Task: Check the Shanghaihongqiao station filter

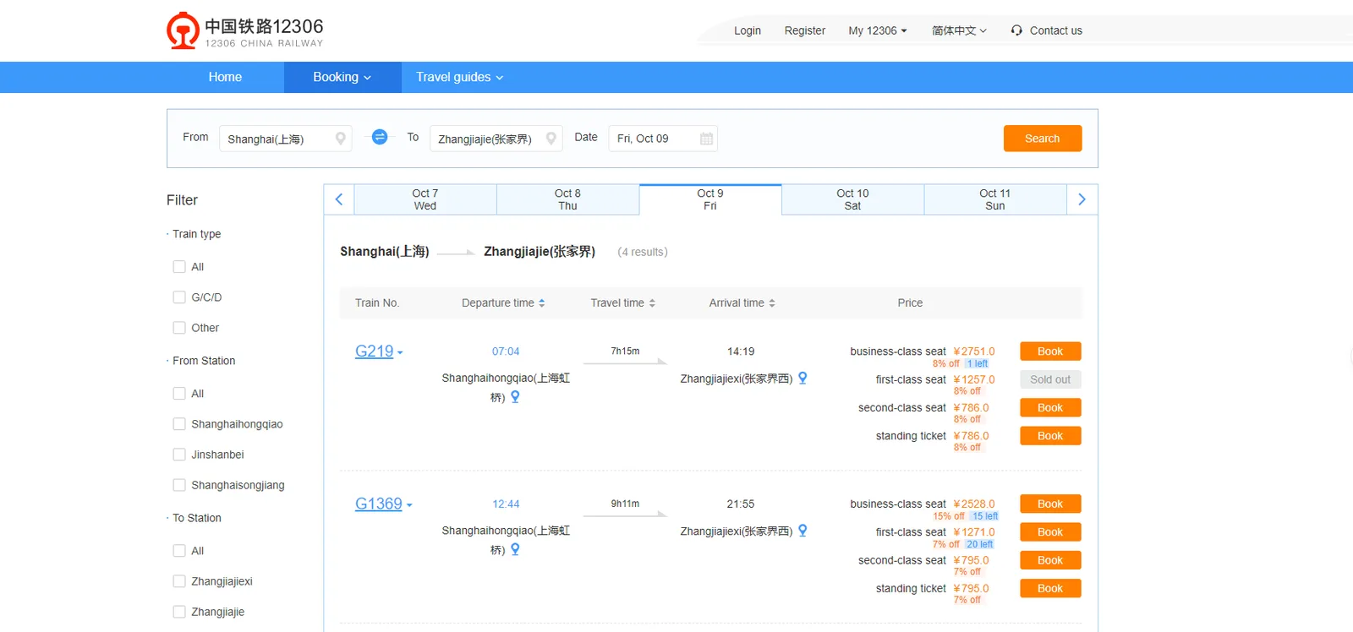Action: 179,424
